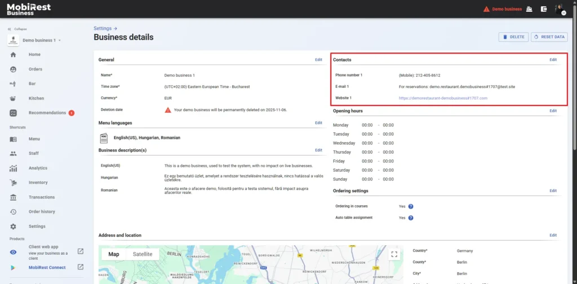Switch map to Satellite view
Viewport: 577px width, 284px height.
143,254
